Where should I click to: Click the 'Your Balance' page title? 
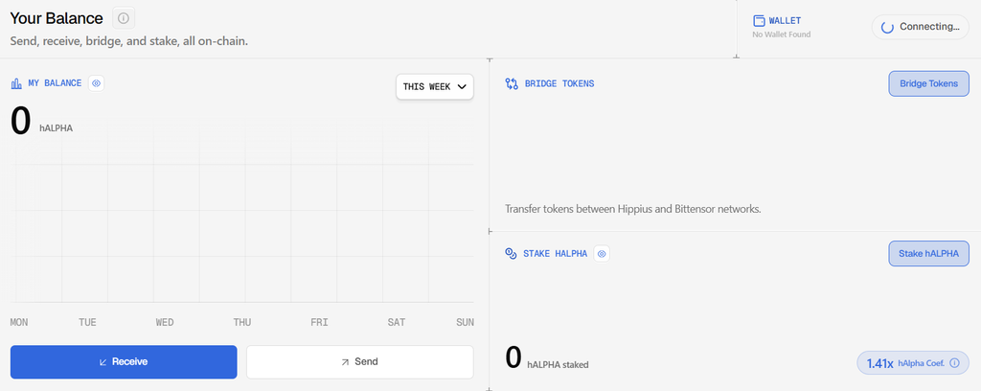(57, 18)
